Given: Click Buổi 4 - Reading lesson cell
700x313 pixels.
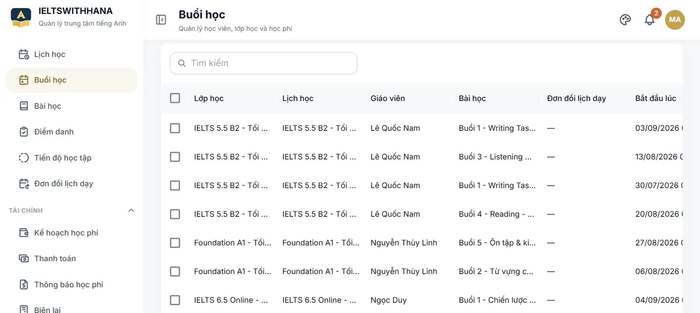Looking at the screenshot, I should [x=496, y=214].
